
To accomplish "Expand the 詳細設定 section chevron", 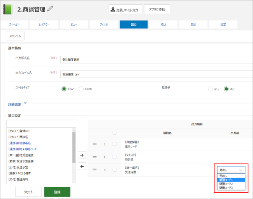I will pos(25,103).
